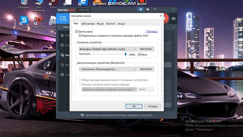
Task: Click OK to confirm recording settings
Action: [x=134, y=106]
